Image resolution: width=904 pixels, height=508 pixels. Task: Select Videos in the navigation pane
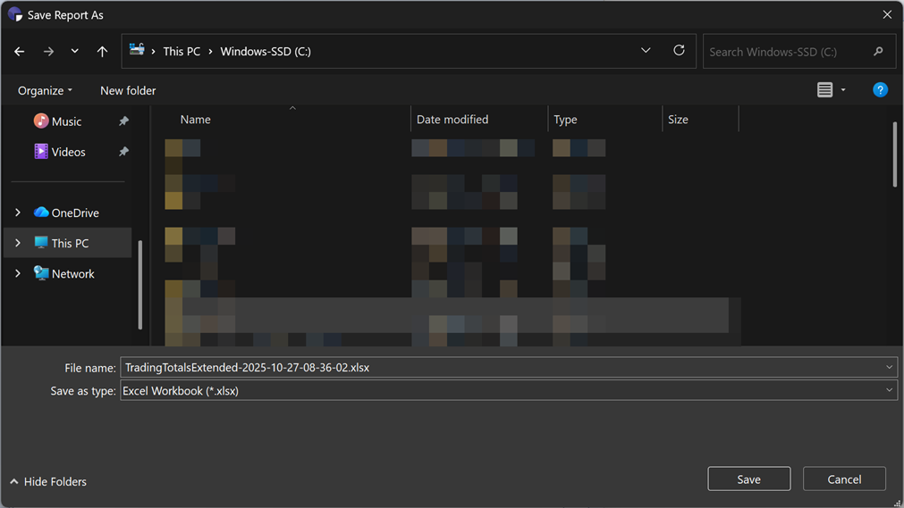(68, 152)
